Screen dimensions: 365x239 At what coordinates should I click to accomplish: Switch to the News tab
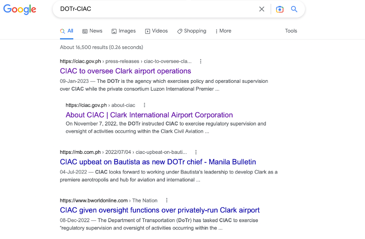point(92,31)
